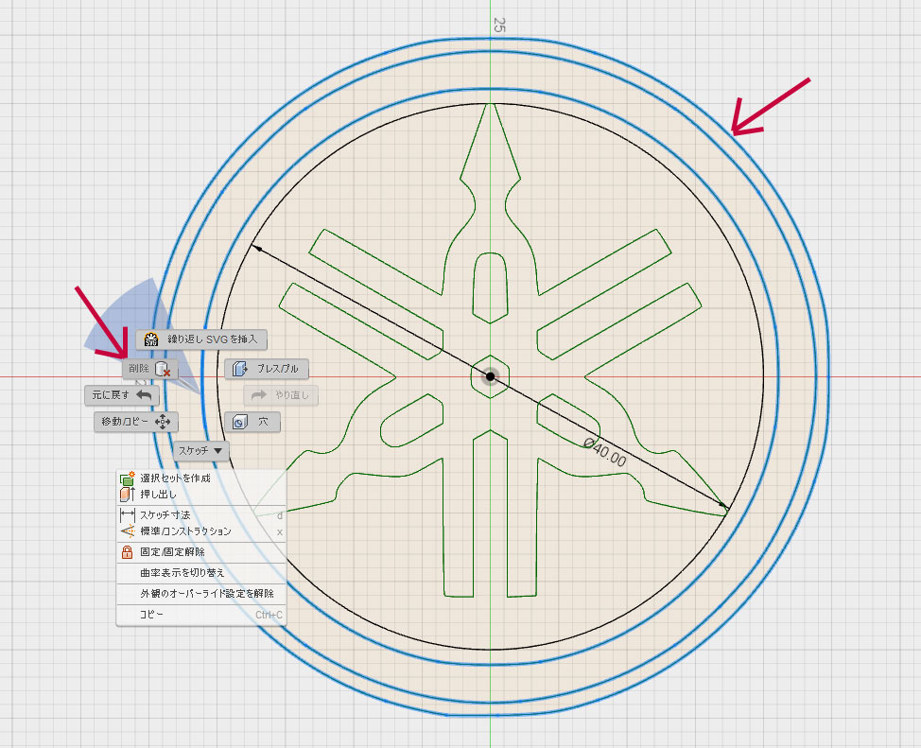Open the スケッチ dropdown in the marking menu
The height and width of the screenshot is (748, 921).
tap(201, 451)
